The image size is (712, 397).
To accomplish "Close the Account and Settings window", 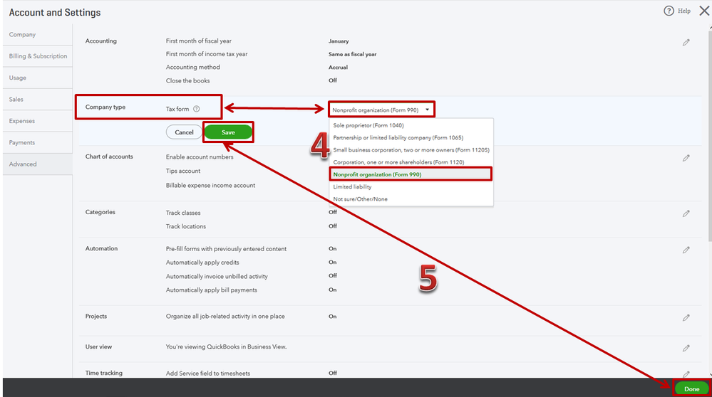I will click(x=704, y=11).
